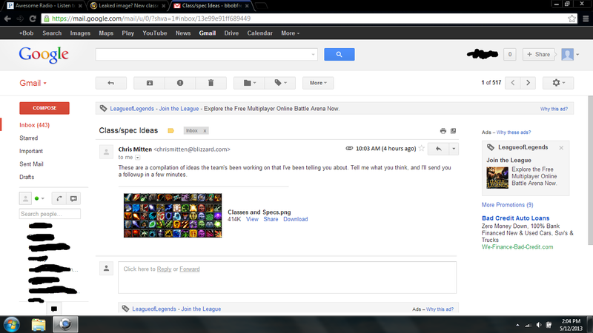This screenshot has height=333, width=593.
Task: Close the LeagueofLegends sidebar ad
Action: click(x=561, y=148)
